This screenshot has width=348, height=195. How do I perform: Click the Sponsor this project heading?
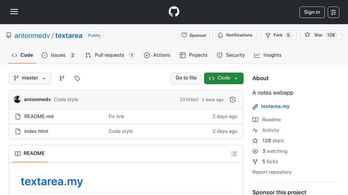coord(279,192)
